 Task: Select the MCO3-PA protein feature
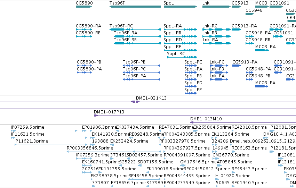point(262,86)
